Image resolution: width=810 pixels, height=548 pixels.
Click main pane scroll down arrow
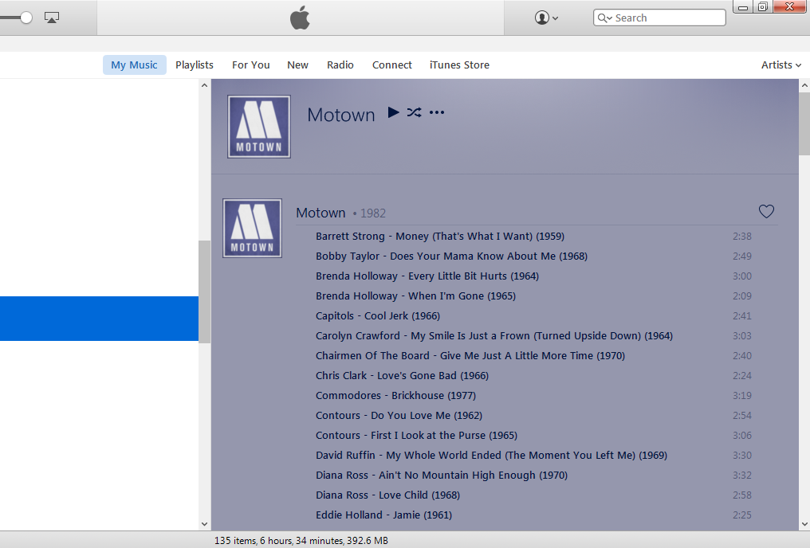coord(804,524)
